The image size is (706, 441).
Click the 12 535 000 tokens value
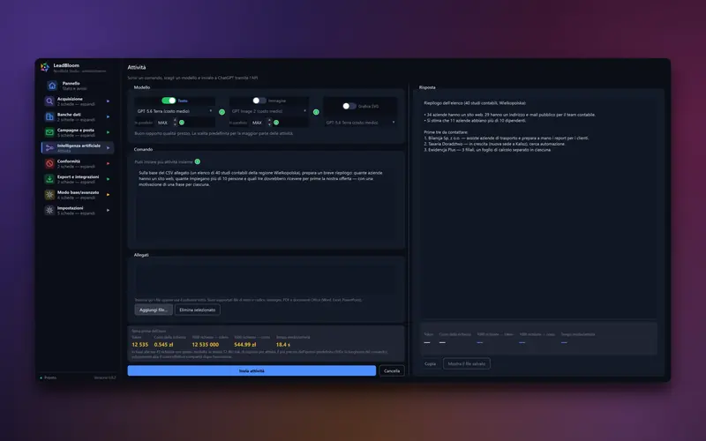click(206, 345)
